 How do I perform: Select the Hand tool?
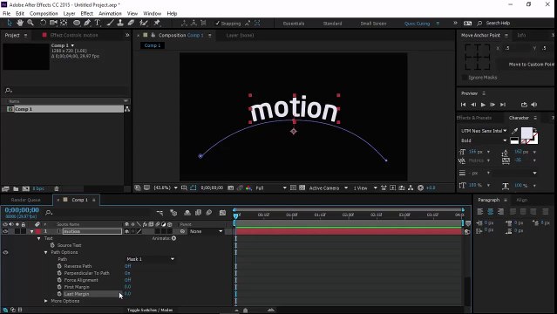[20, 23]
